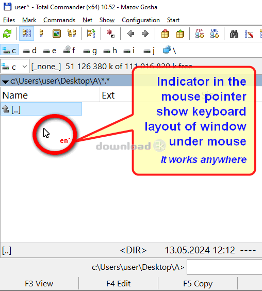The image size is (262, 291).
Task: Click the FTP connect icon
Action: 200,34
